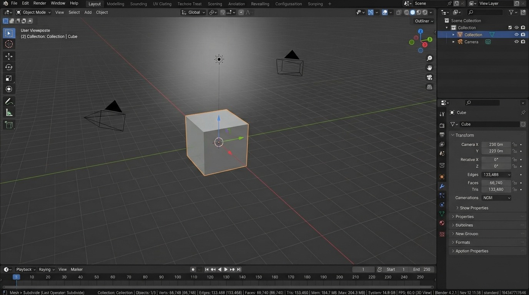Click the Blender logo icon

tap(5, 3)
